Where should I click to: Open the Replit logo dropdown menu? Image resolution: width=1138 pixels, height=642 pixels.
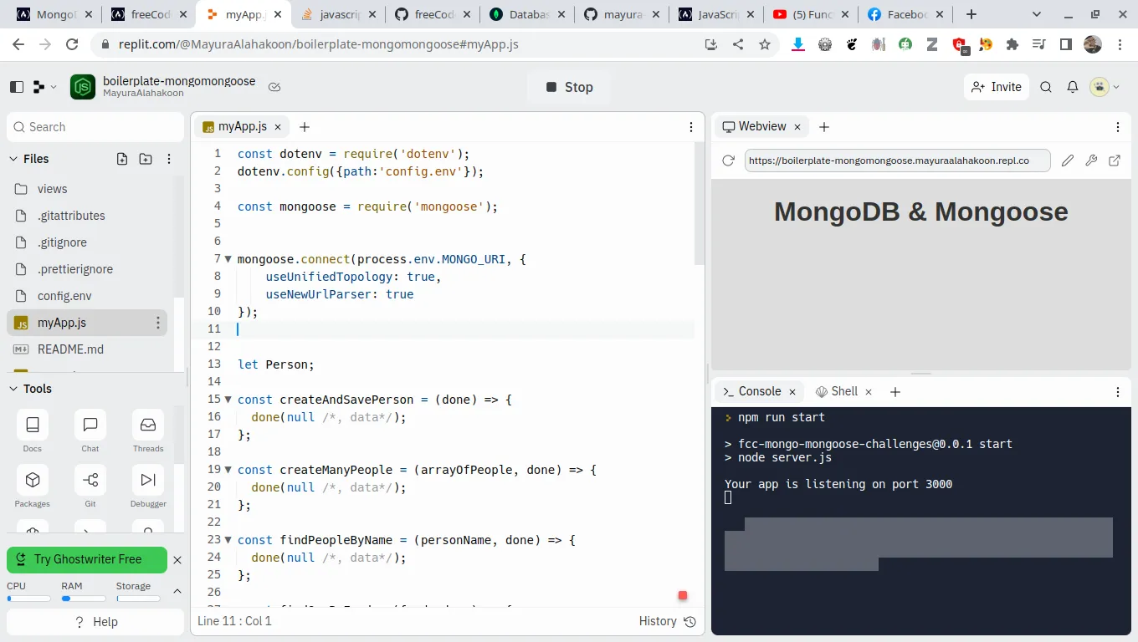click(44, 87)
